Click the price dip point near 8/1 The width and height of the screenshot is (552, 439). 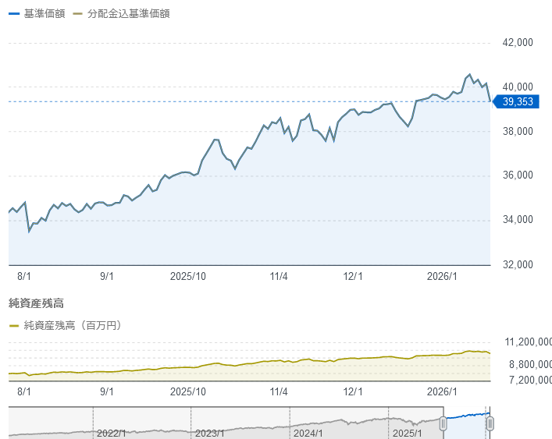coord(30,231)
